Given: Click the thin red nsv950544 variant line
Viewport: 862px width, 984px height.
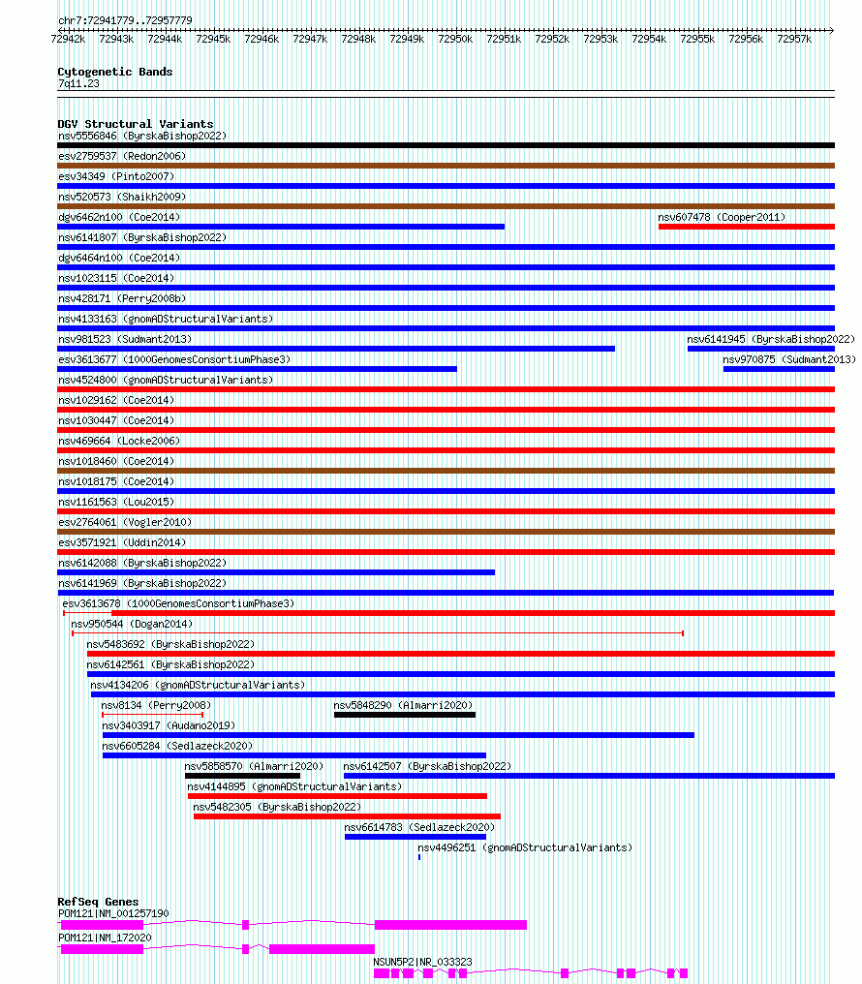Looking at the screenshot, I should point(378,633).
